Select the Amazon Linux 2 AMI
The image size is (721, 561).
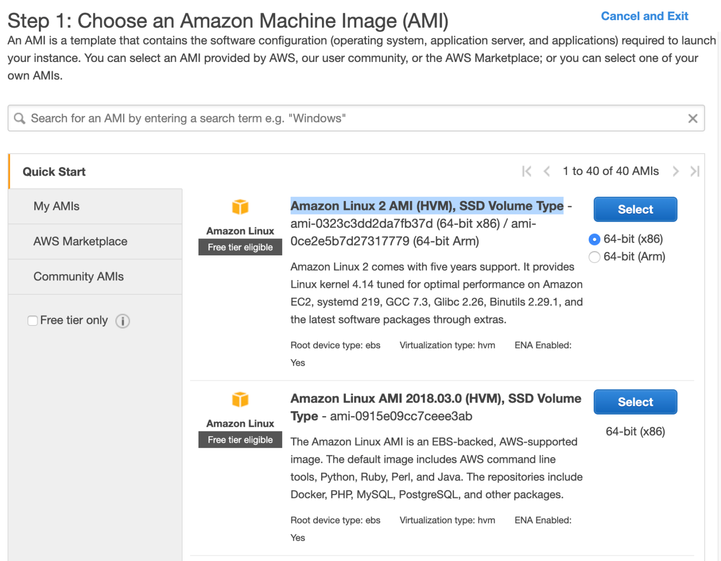click(x=635, y=209)
